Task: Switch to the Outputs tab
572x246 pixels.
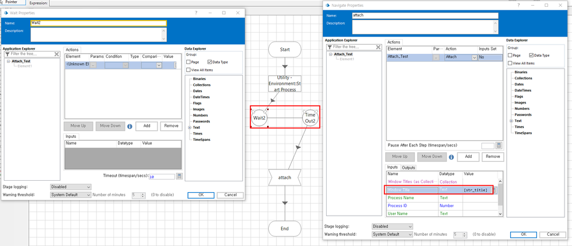Action: tap(409, 168)
